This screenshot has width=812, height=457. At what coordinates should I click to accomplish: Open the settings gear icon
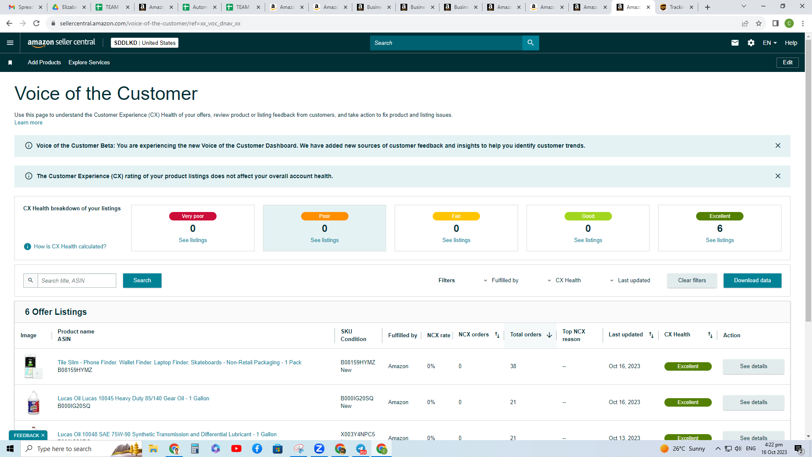pyautogui.click(x=751, y=43)
